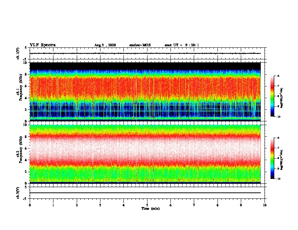Click the "ch.1(V)" axis label
This screenshot has height=230, width=298.
18,53
